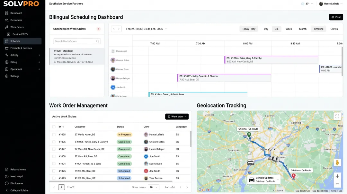Expand the Activity submenu arrow
The height and width of the screenshot is (194, 347).
tap(39, 55)
